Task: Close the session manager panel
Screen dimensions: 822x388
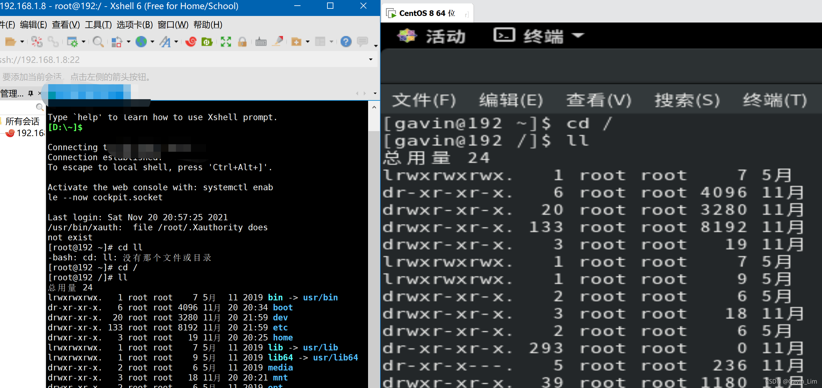Action: 39,93
